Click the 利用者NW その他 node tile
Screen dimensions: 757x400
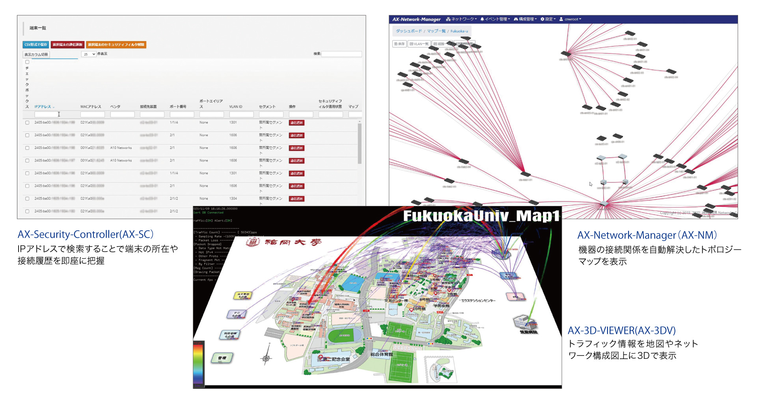[230, 335]
